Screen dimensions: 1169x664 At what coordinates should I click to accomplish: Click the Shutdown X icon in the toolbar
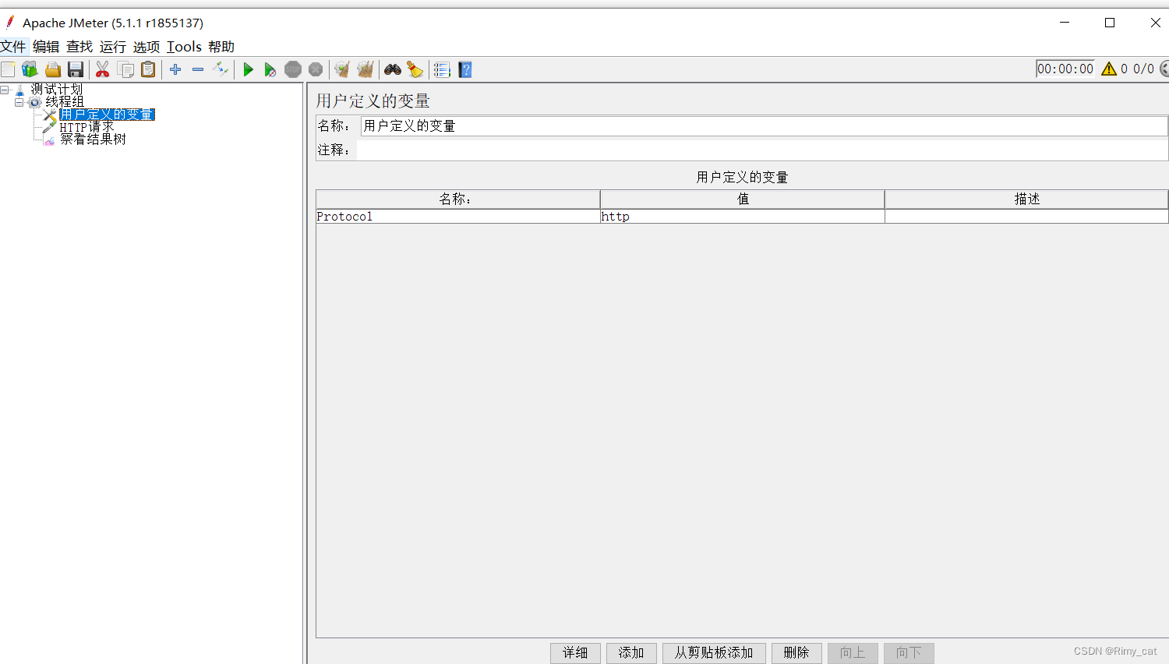pos(316,69)
